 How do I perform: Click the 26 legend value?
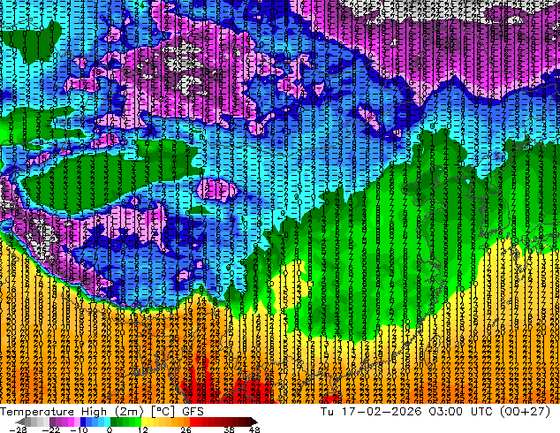point(185,429)
